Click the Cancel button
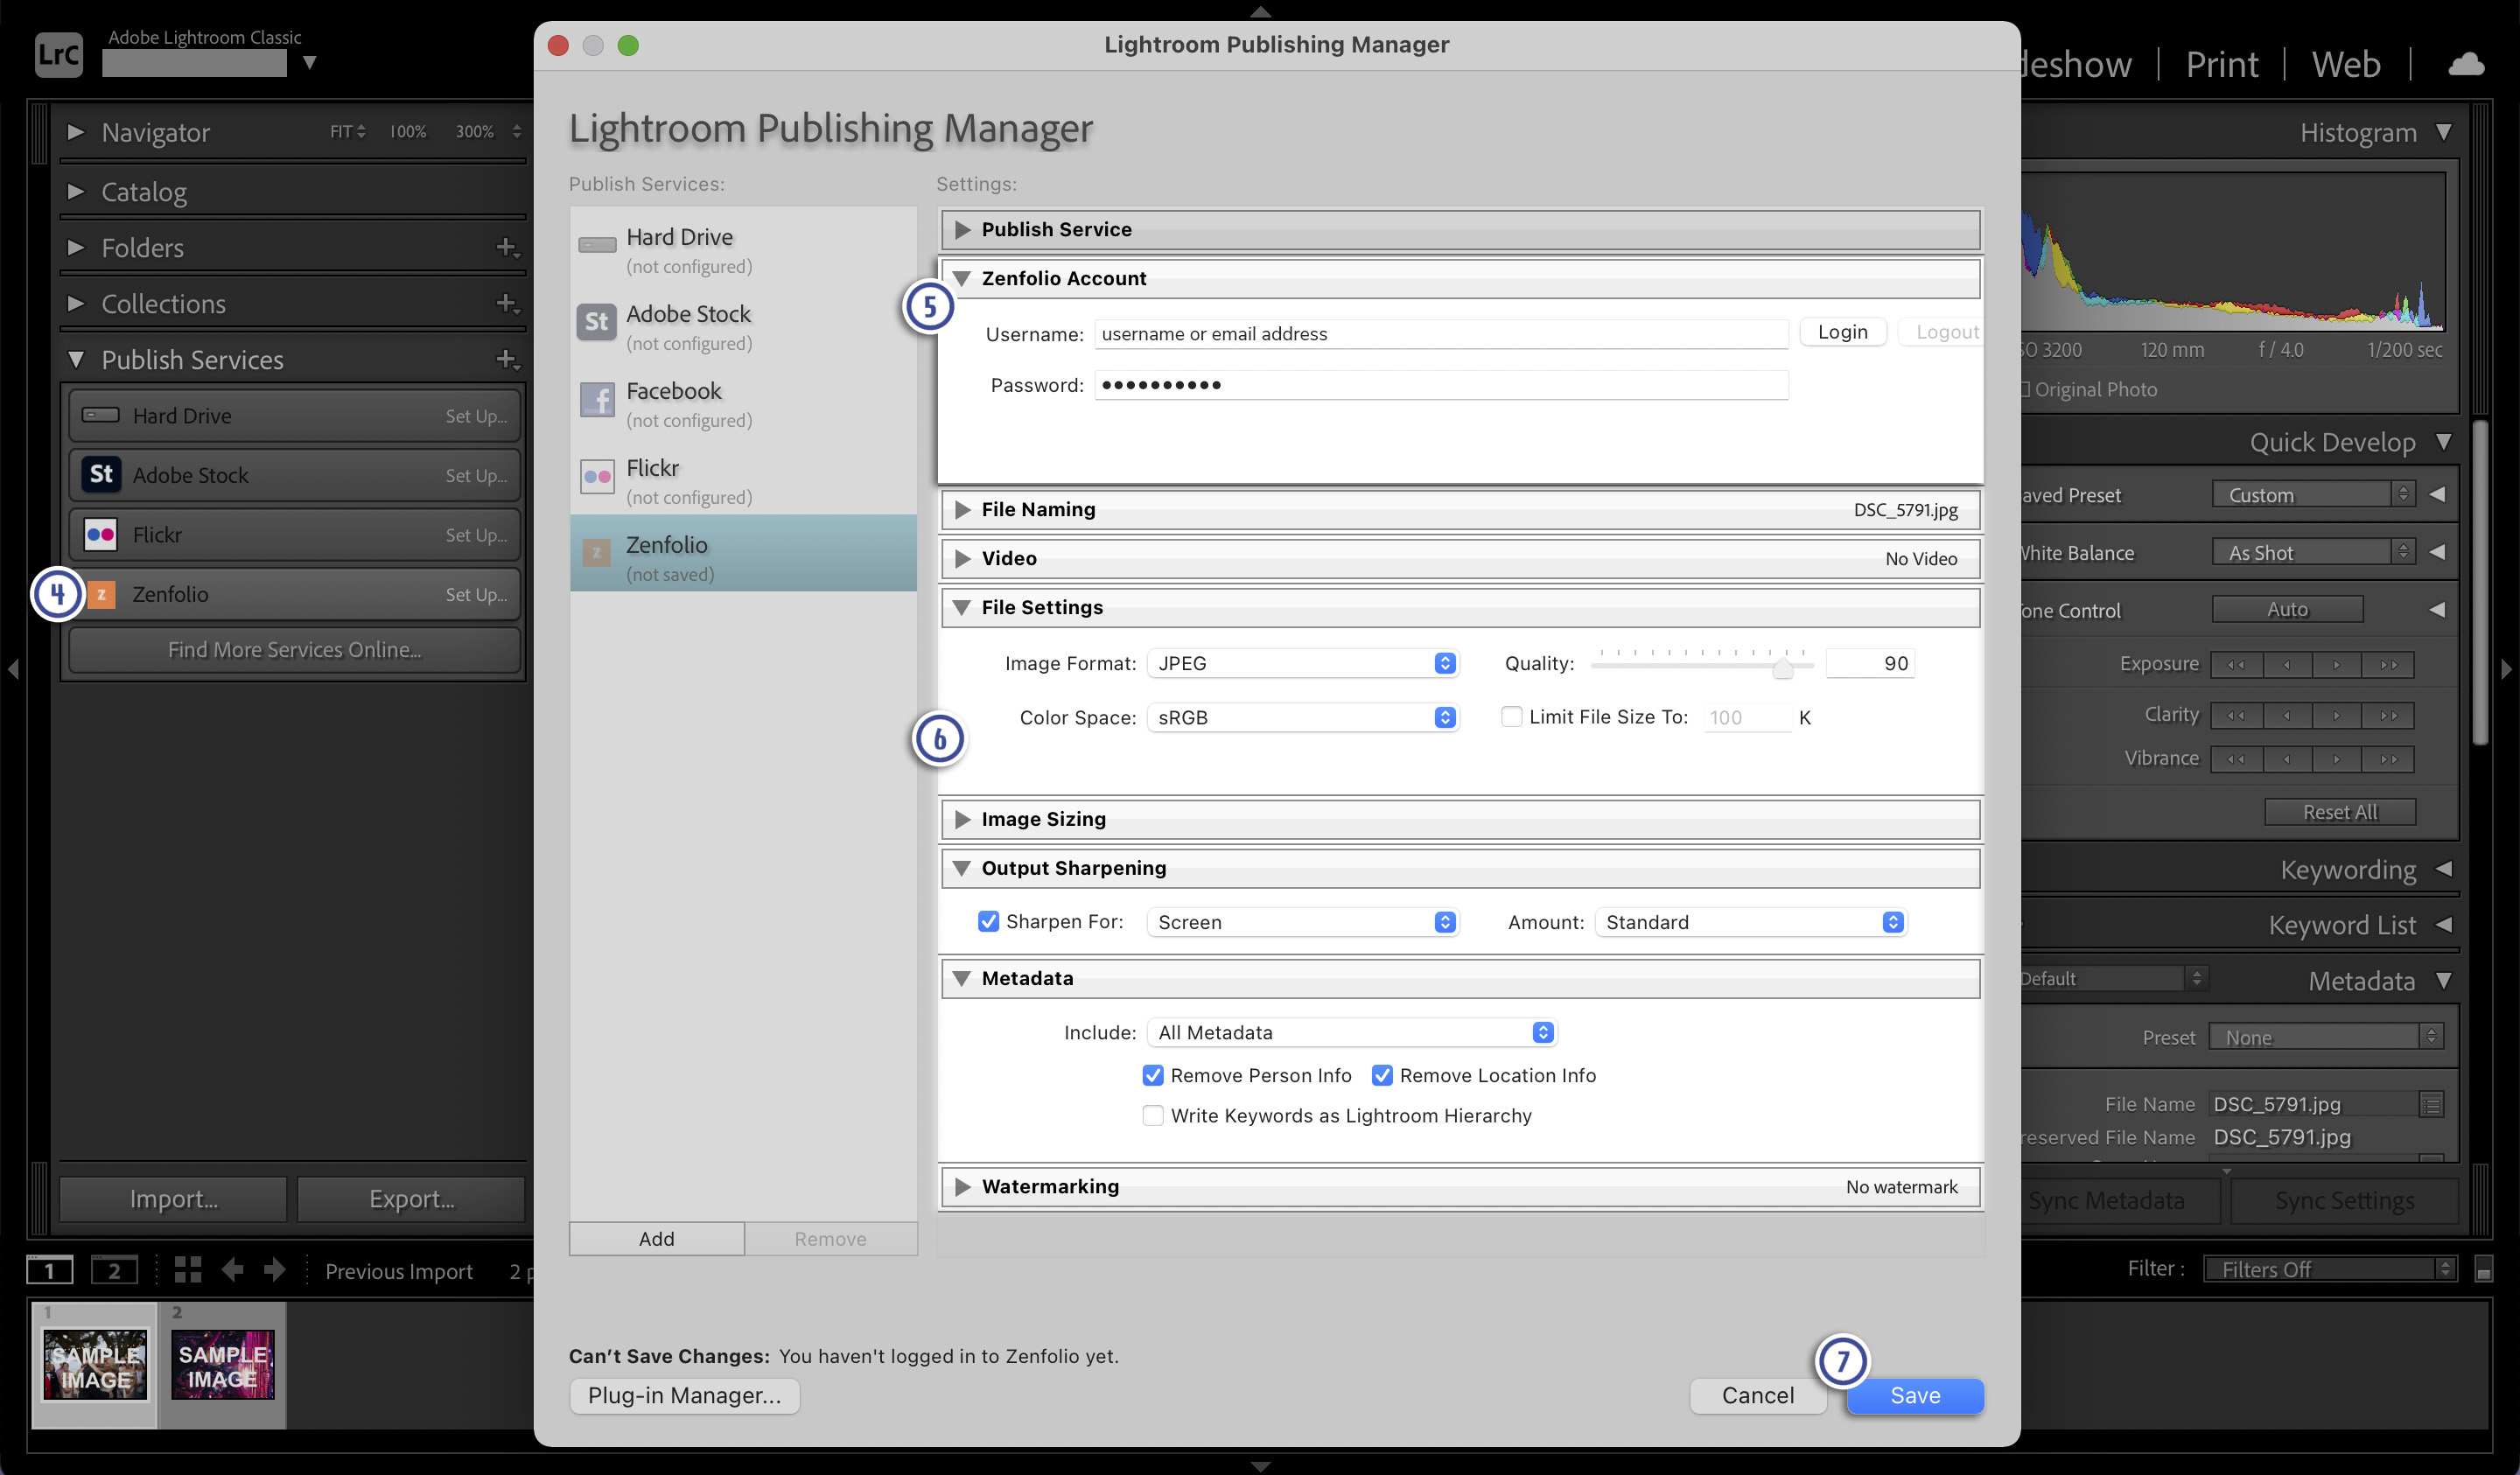The width and height of the screenshot is (2520, 1475). point(1757,1395)
